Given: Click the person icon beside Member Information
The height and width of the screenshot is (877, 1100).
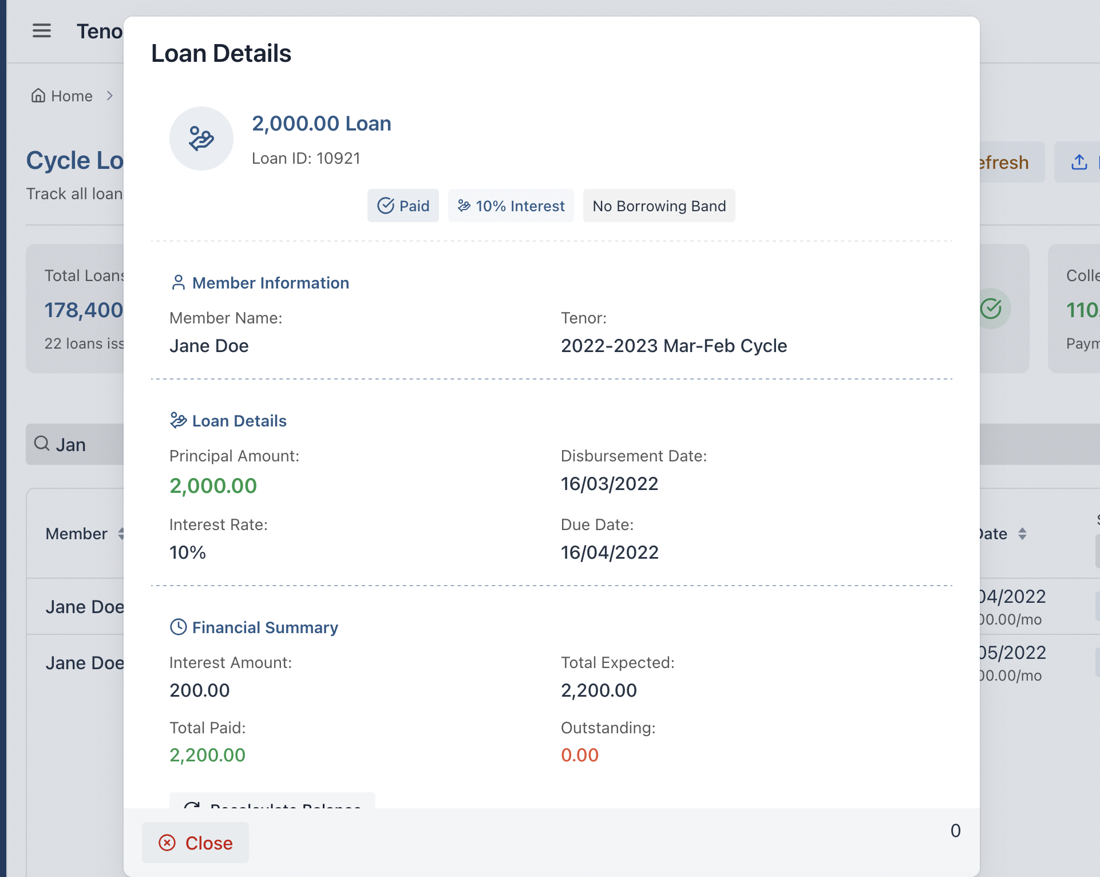Looking at the screenshot, I should (x=178, y=282).
